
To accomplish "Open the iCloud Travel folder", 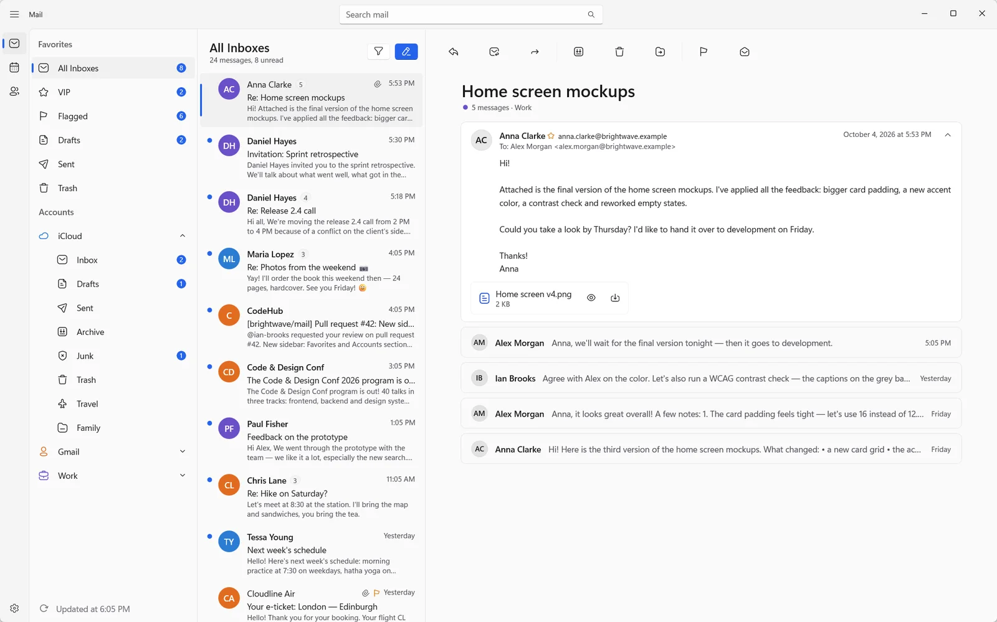I will (113, 404).
